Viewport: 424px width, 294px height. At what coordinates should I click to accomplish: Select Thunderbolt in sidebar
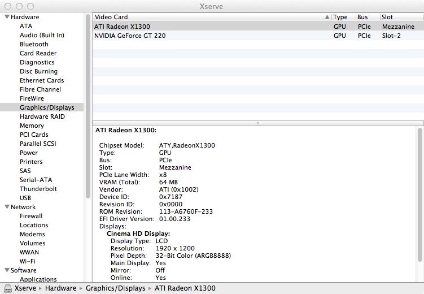point(38,189)
